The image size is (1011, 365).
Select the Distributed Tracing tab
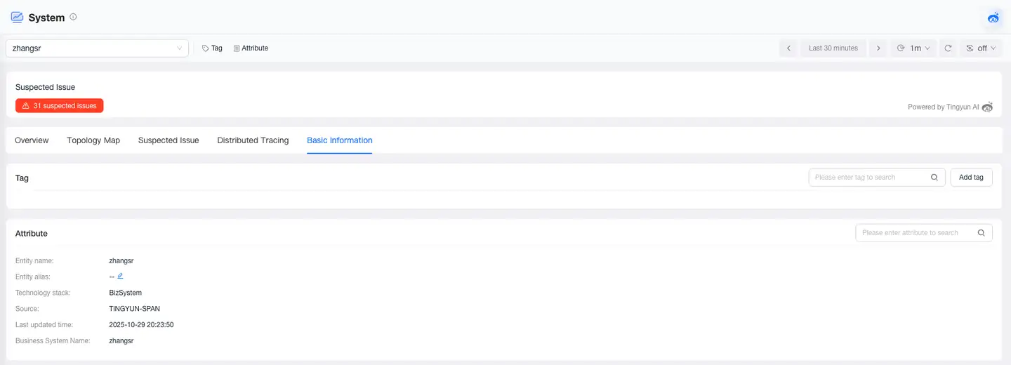tap(253, 140)
